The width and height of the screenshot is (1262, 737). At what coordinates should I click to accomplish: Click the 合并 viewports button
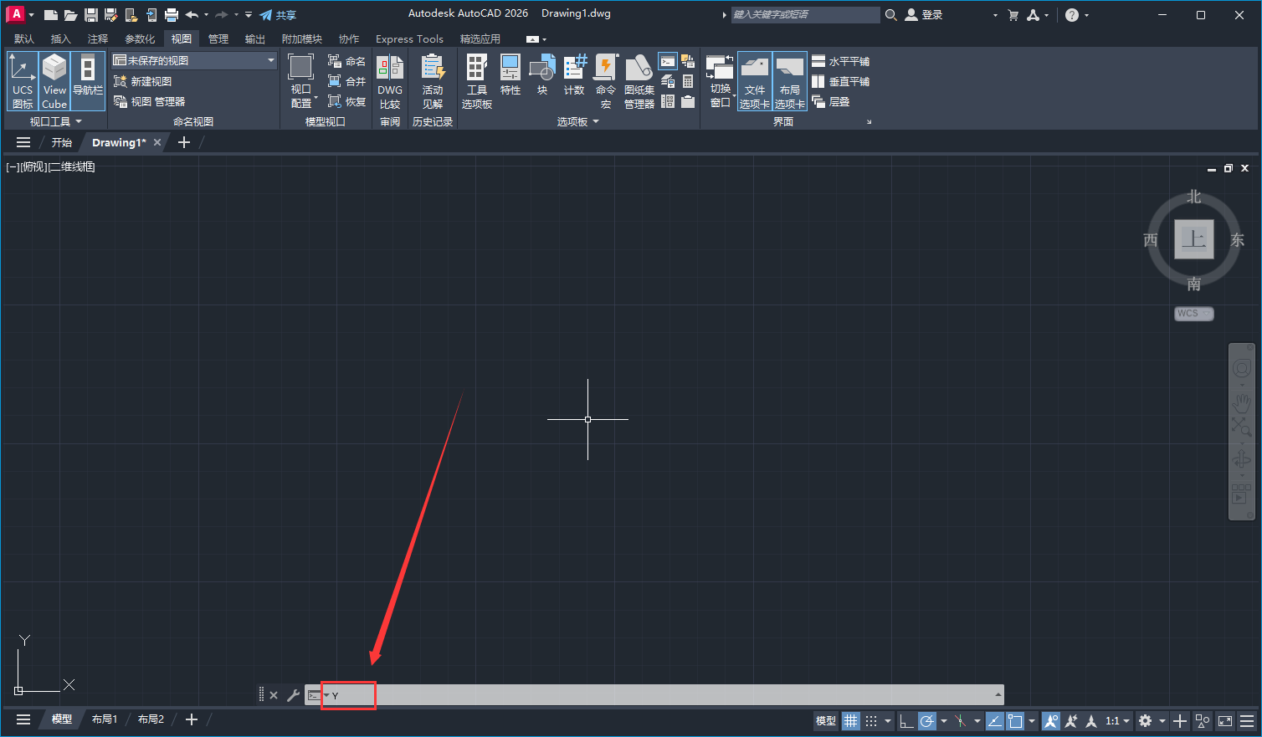coord(346,81)
